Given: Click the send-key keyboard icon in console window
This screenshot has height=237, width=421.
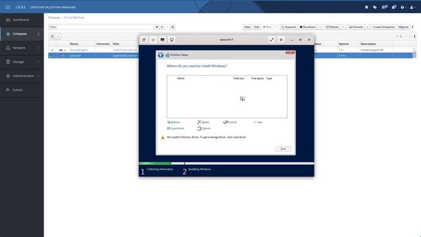Looking at the screenshot, I should tap(162, 39).
